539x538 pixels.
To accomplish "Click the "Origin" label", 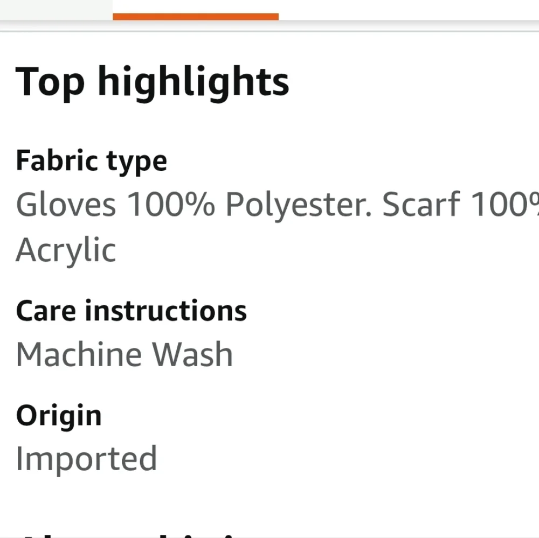I will point(59,416).
